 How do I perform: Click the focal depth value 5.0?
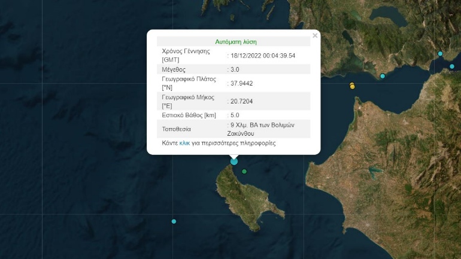click(235, 115)
